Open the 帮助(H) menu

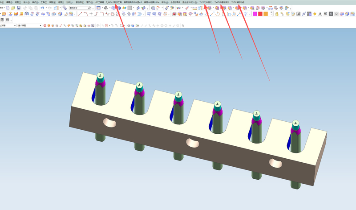coord(165,2)
